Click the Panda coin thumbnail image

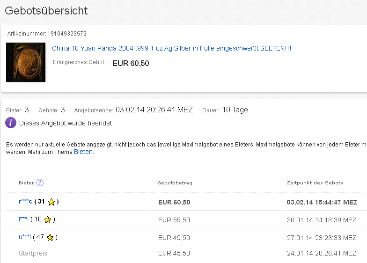coord(26,62)
